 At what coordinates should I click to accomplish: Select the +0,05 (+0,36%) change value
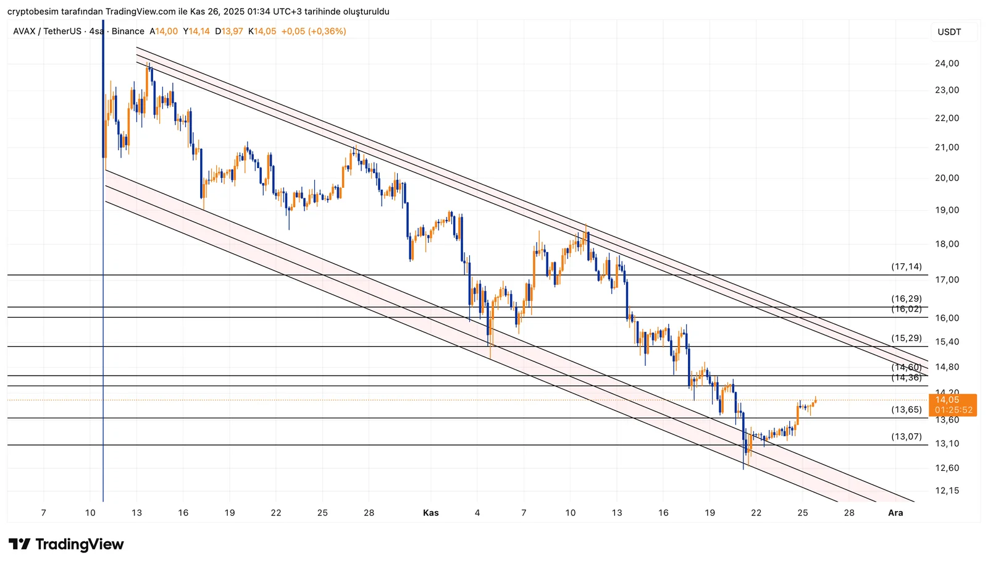pyautogui.click(x=313, y=32)
